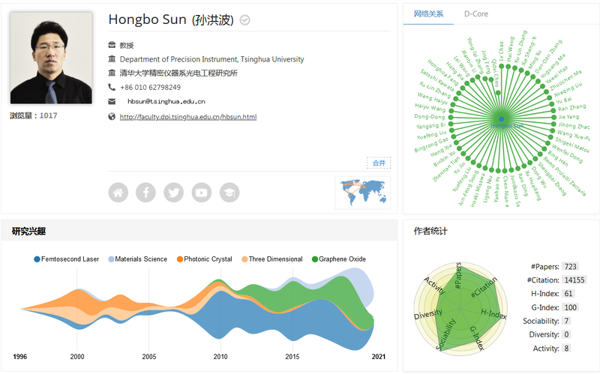Screen dimensions: 600x374
Task: Click the verified checkmark beside the name
Action: pyautogui.click(x=245, y=20)
